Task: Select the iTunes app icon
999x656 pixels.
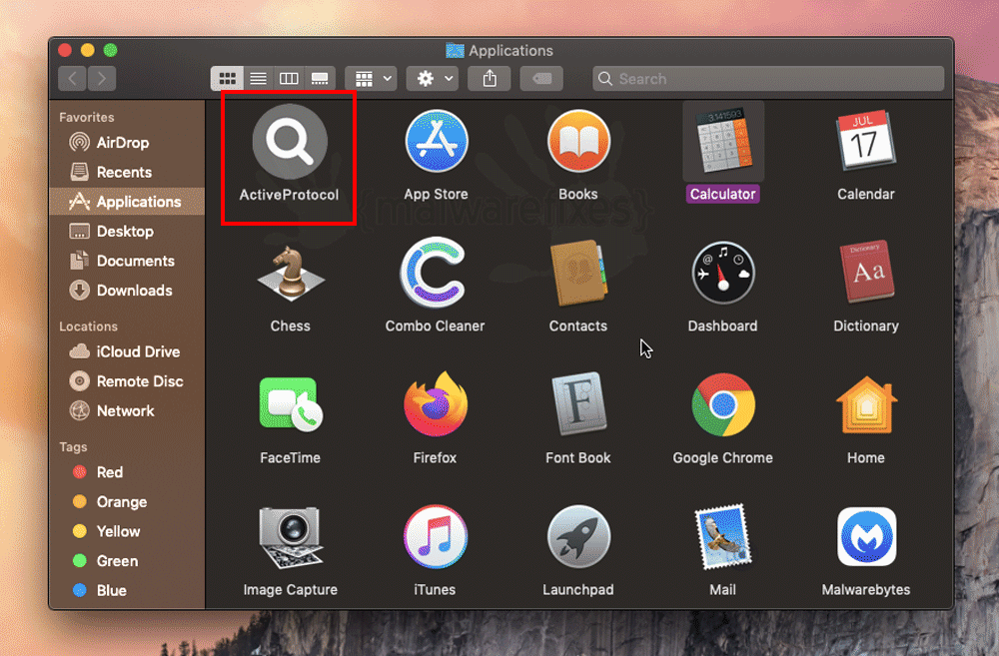Action: click(x=436, y=537)
